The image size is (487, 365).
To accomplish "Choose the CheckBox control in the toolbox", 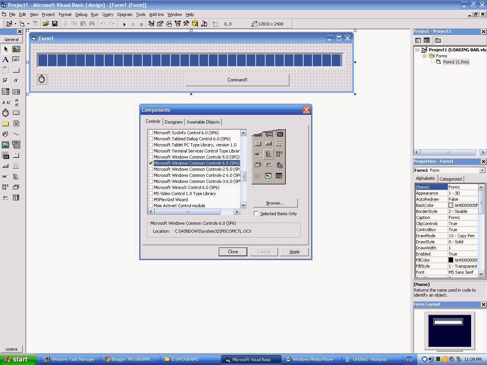I will 5,81.
